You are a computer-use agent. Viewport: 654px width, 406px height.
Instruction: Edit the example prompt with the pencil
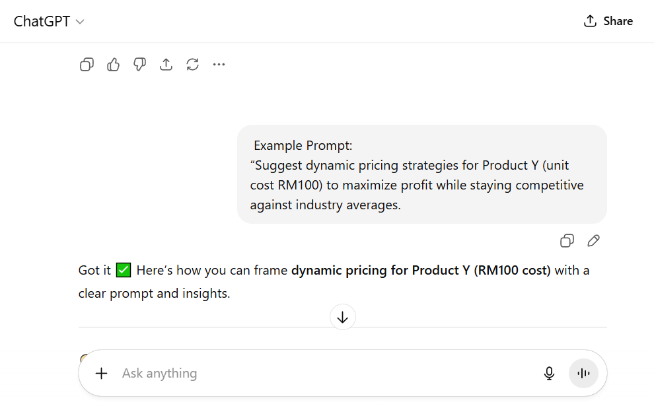[593, 240]
